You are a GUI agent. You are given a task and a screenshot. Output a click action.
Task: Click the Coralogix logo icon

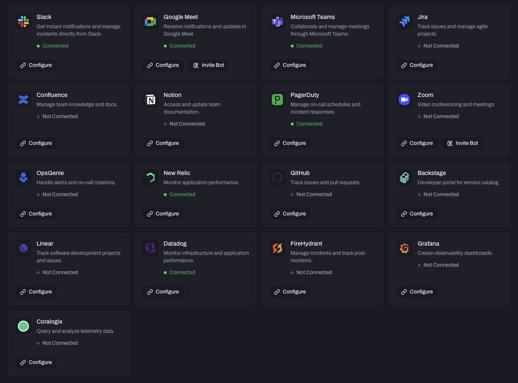tap(23, 326)
